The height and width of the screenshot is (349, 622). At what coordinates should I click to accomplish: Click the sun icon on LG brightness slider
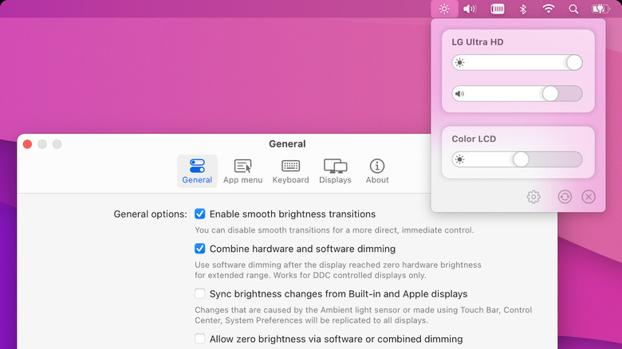pyautogui.click(x=459, y=63)
